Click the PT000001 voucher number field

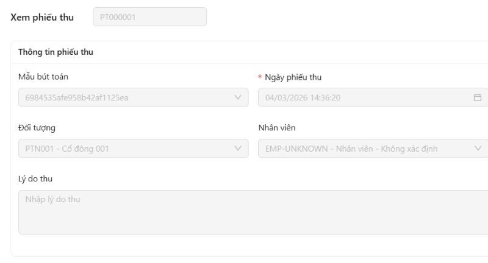coord(149,17)
